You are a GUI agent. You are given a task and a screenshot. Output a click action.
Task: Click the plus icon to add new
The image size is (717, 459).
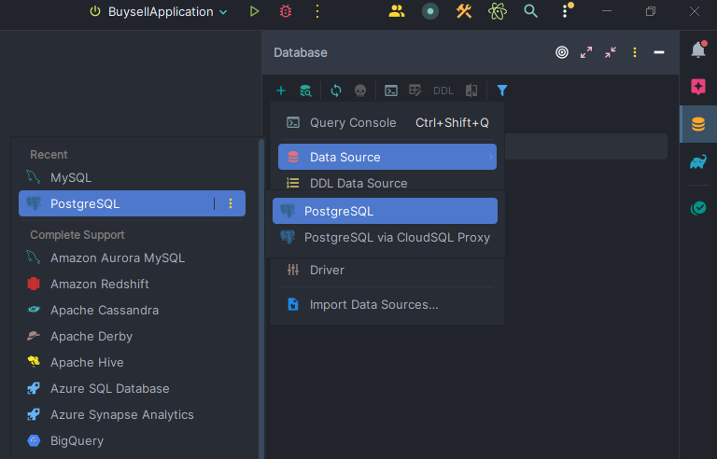coord(281,90)
